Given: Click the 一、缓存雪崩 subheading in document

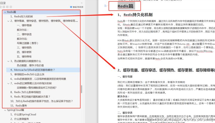Looking at the screenshot, I should point(125,76).
